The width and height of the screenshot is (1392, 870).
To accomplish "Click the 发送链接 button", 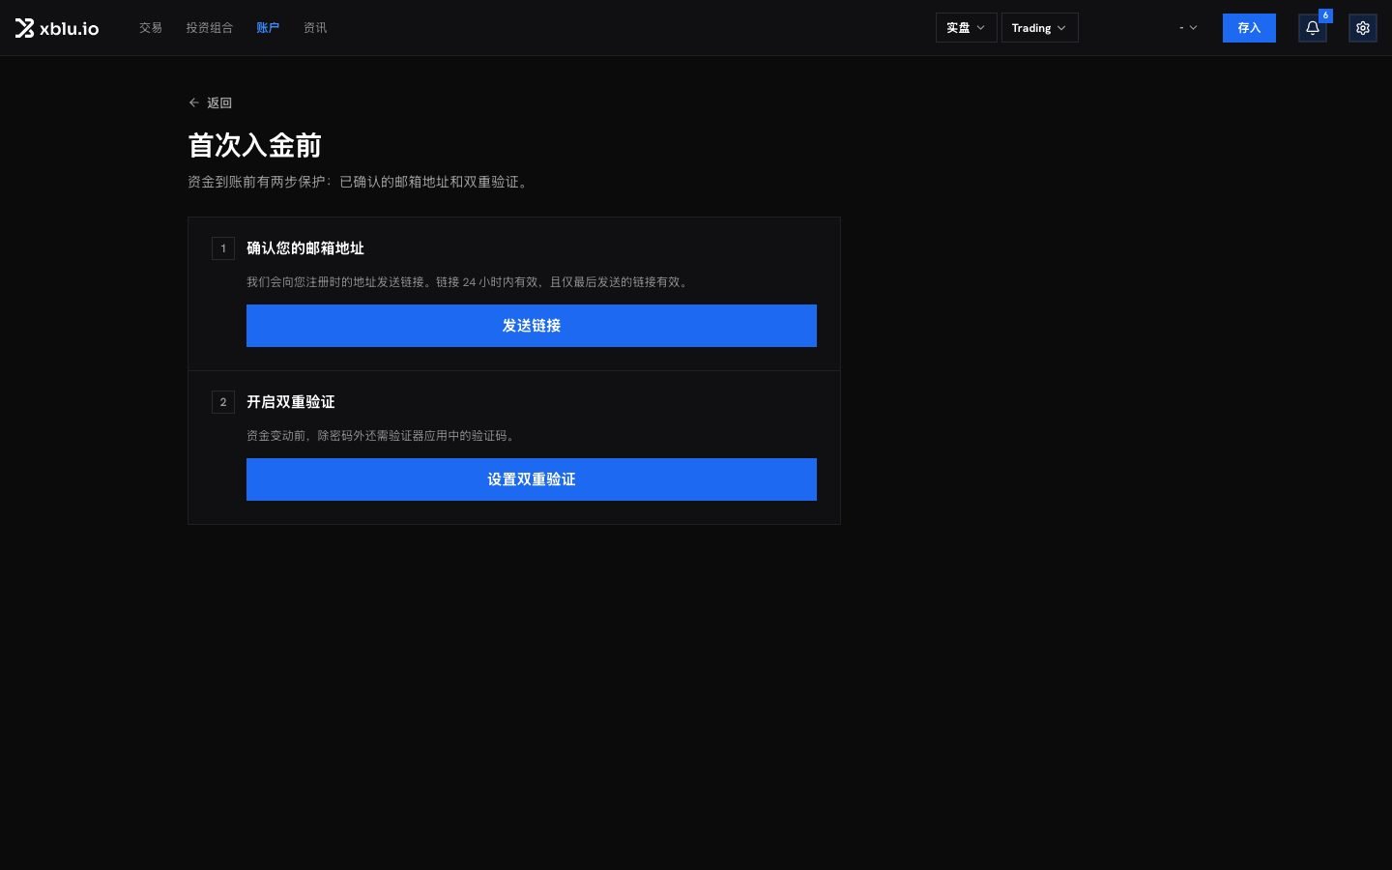I will point(532,326).
